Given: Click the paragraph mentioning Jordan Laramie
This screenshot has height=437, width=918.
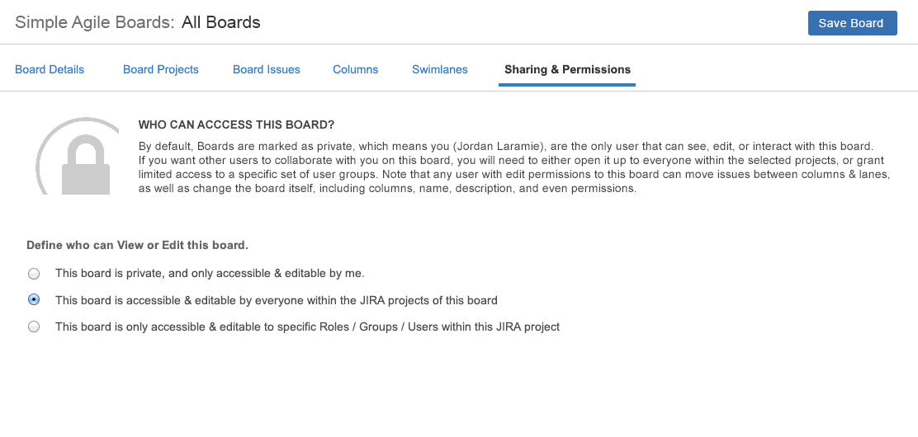Looking at the screenshot, I should pyautogui.click(x=513, y=167).
